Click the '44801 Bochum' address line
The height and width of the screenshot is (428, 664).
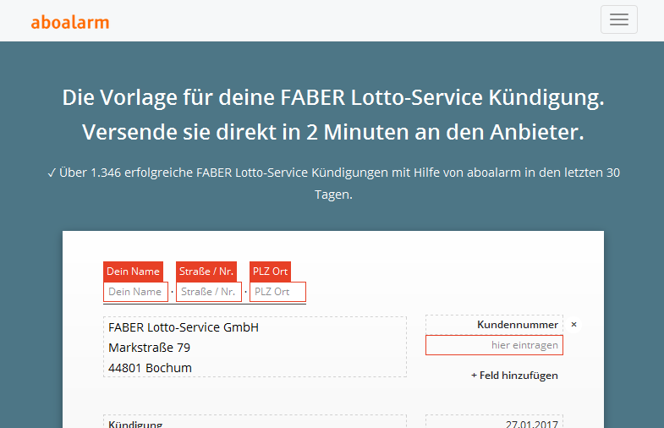point(150,368)
